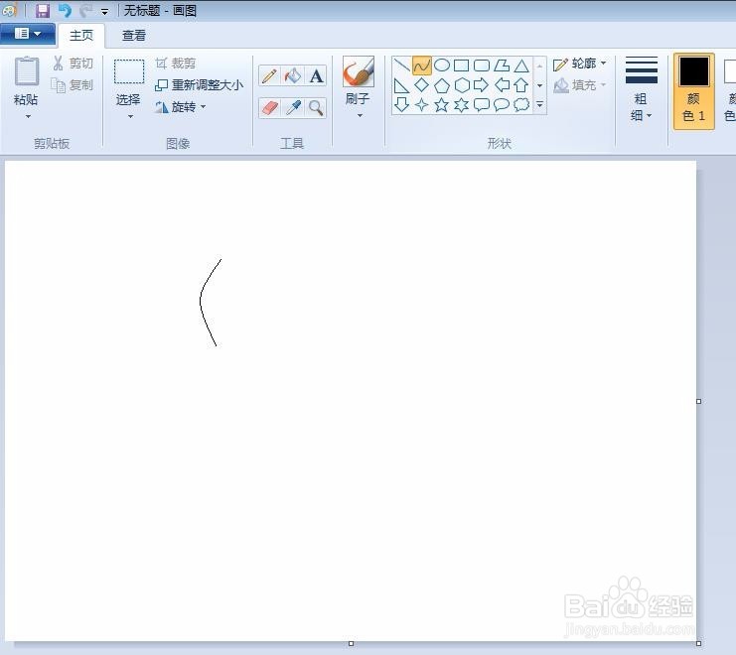Choose the Polygon shape

click(502, 65)
